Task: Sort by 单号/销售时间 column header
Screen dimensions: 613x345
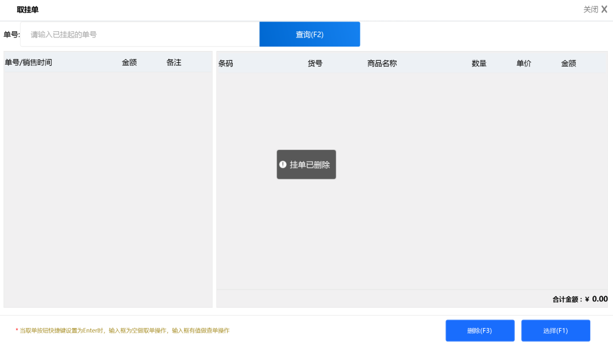Action: tap(28, 62)
